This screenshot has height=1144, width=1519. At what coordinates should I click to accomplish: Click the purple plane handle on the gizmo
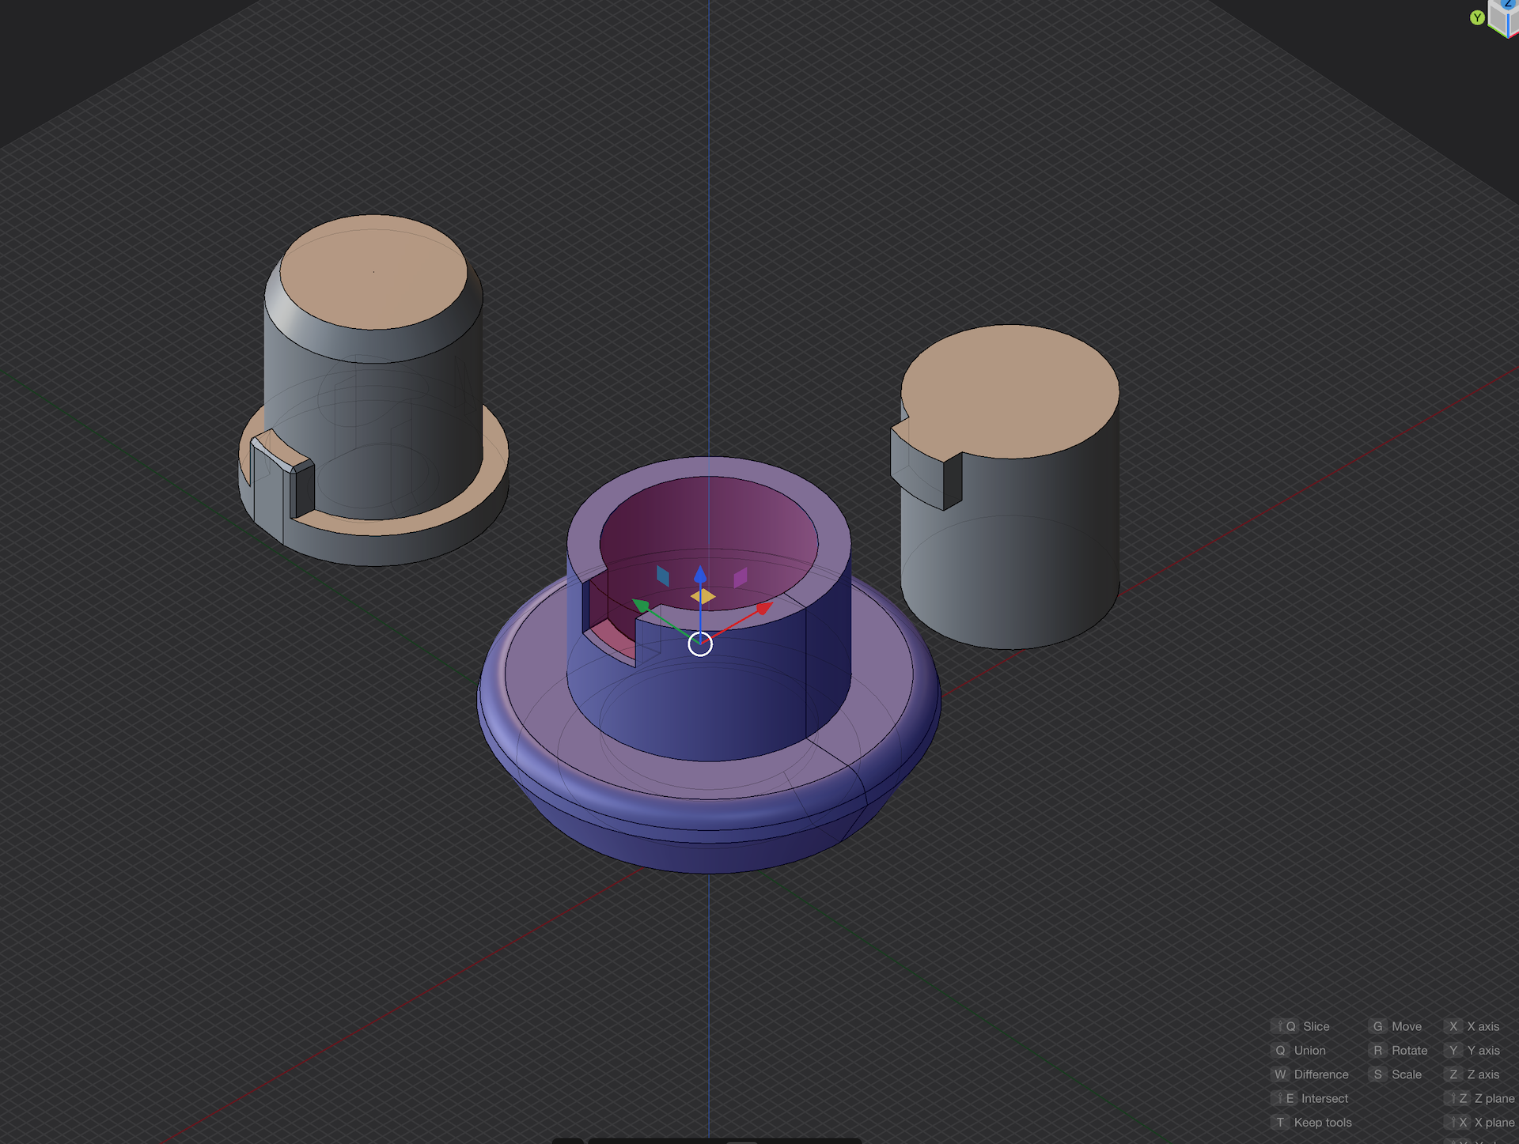741,578
